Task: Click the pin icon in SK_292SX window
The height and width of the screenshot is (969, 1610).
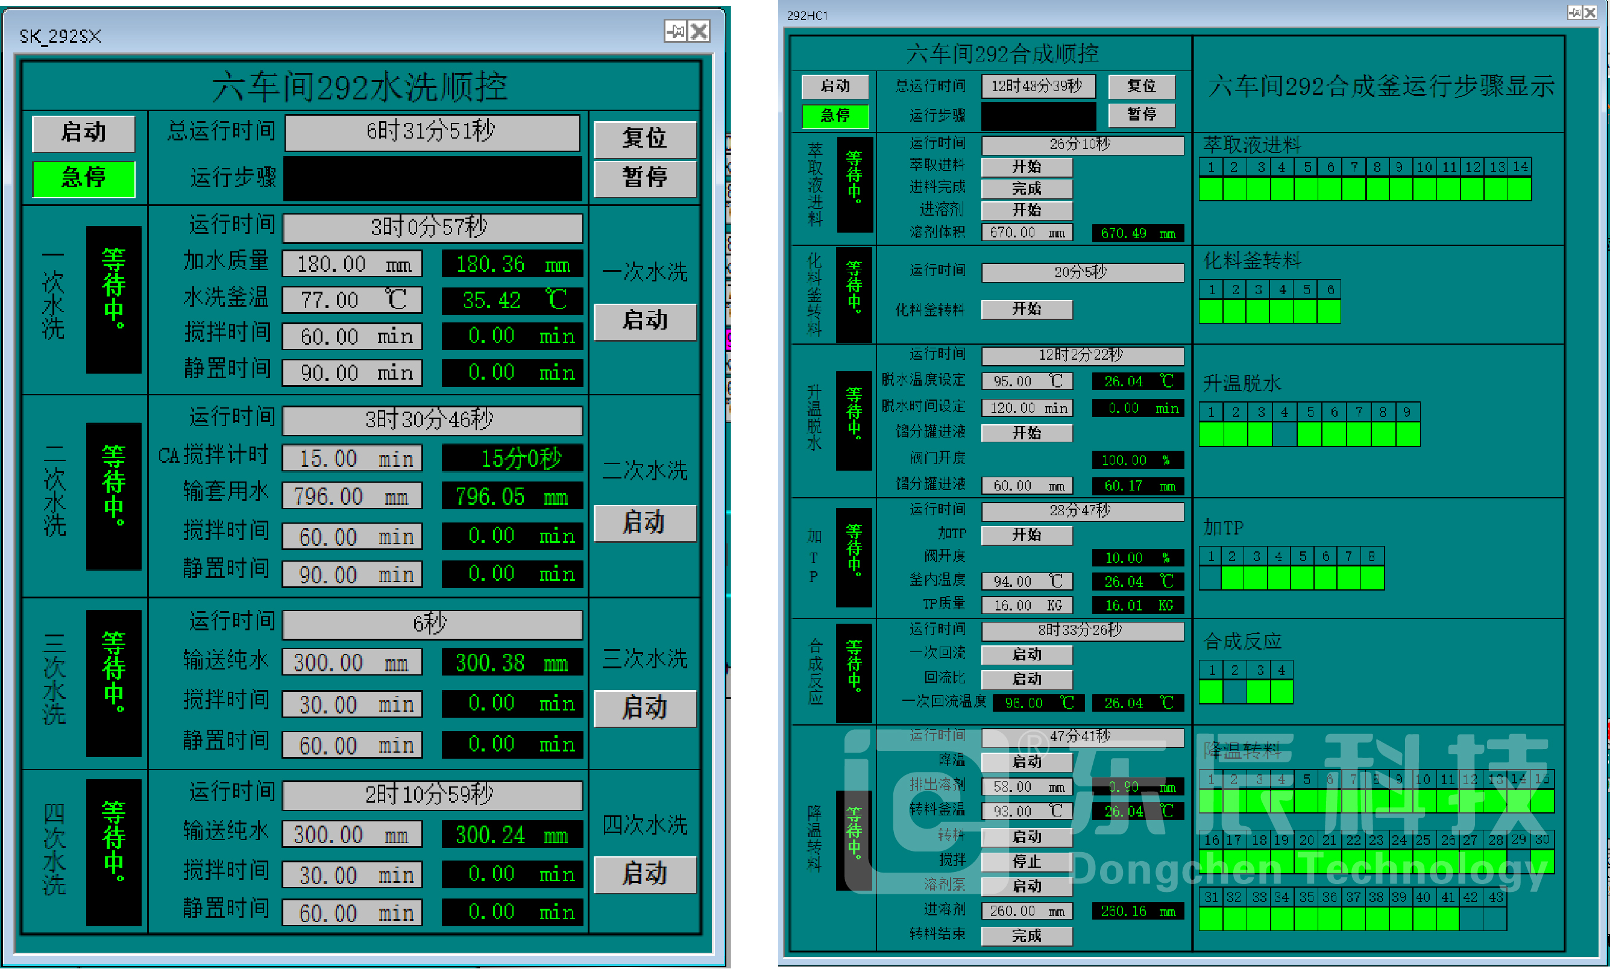Action: 675,31
